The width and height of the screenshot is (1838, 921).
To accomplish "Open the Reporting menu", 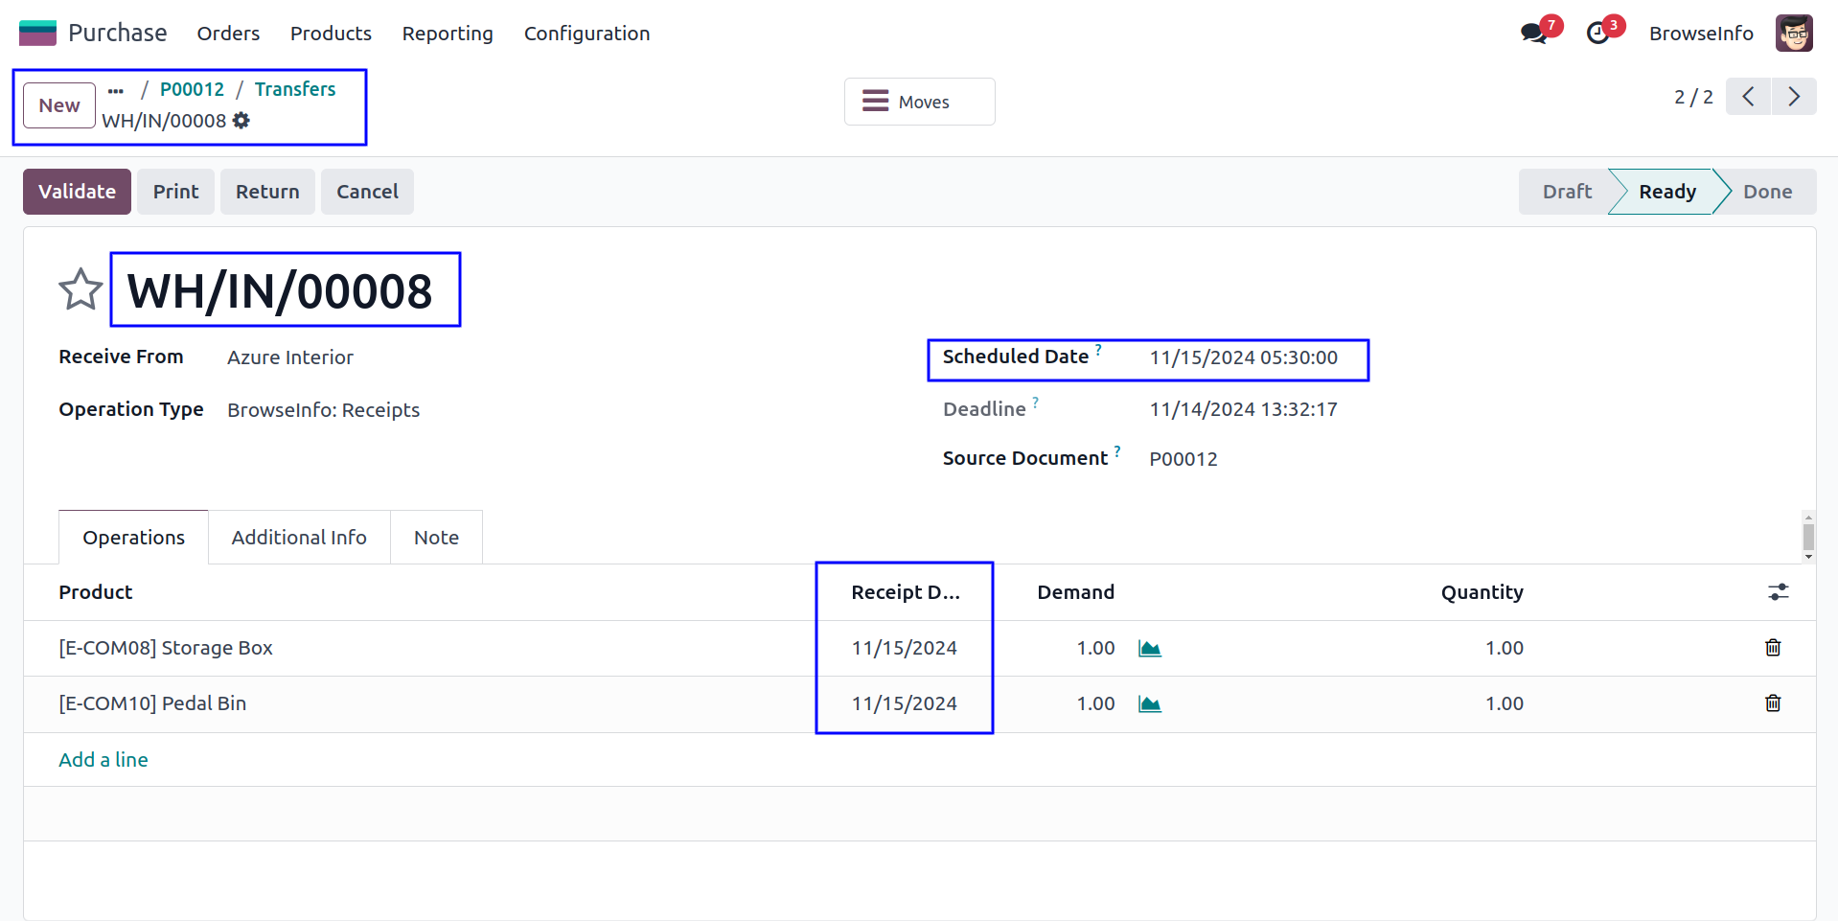I will click(447, 34).
